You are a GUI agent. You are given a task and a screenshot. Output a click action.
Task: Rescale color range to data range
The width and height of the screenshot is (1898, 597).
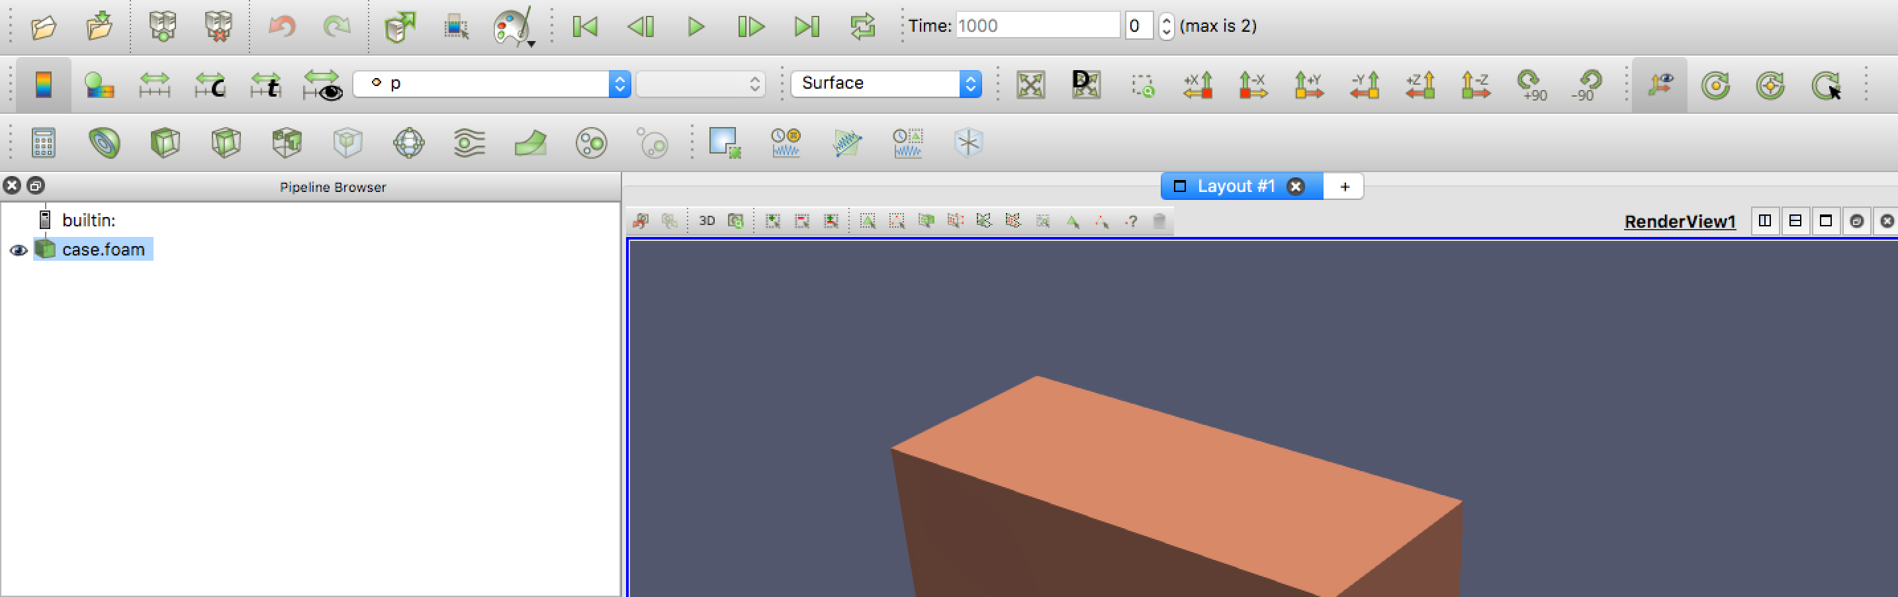click(x=154, y=85)
